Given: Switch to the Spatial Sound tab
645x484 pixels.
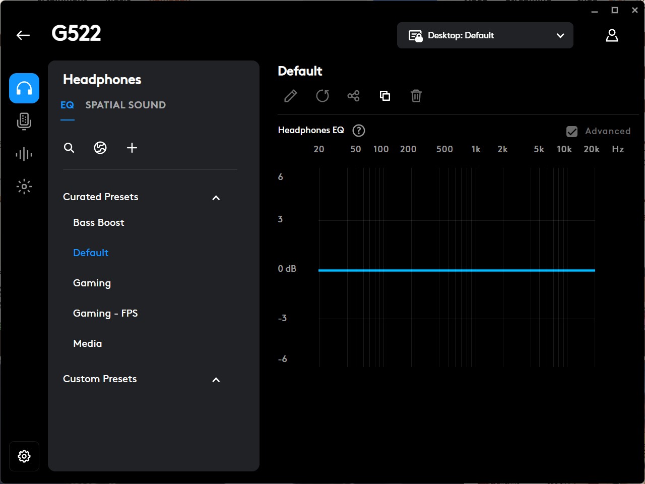Looking at the screenshot, I should 125,105.
